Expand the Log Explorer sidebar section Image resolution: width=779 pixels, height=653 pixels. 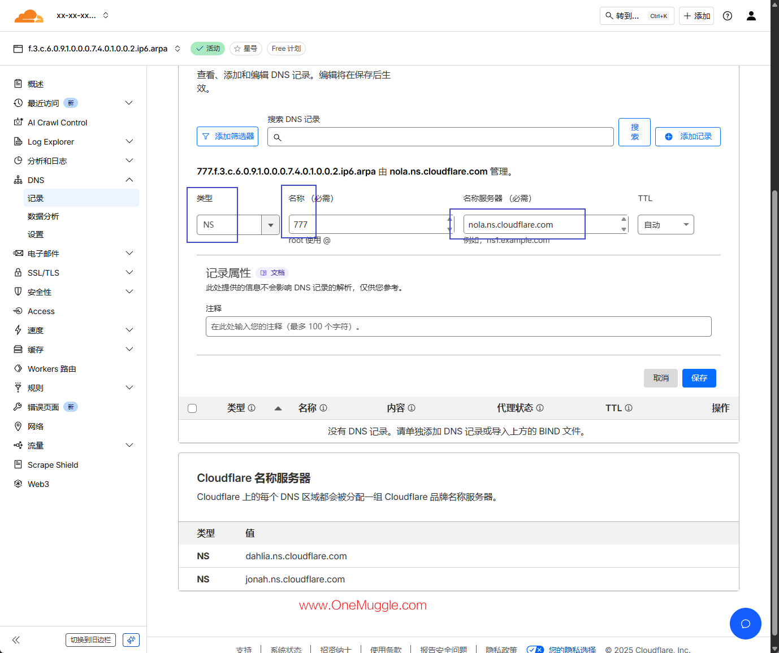pyautogui.click(x=129, y=141)
